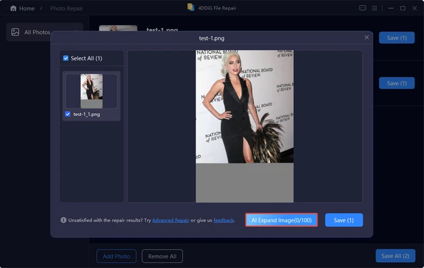Open the feedback chat icon in title bar
This screenshot has height=268, width=424.
point(363,8)
